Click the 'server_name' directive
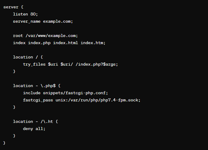208x150 pixels. (27, 21)
